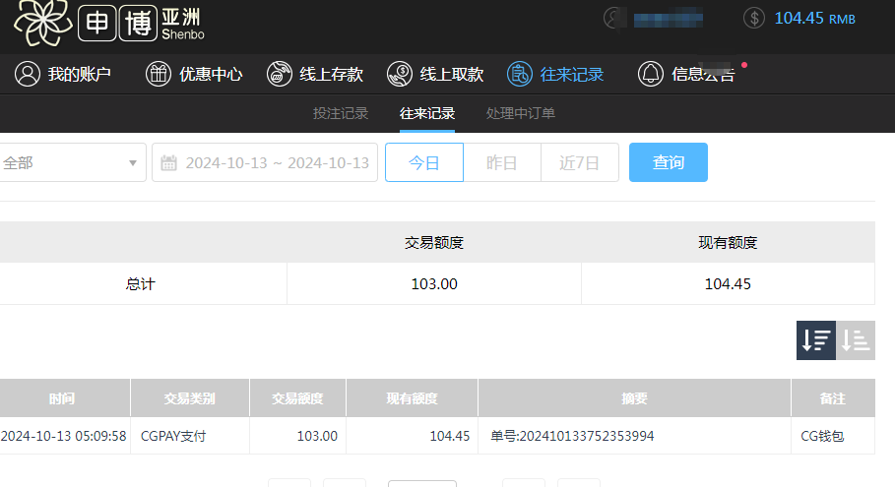Switch to the 处理中订单 tab
Screen dimensions: 895x487
tap(521, 113)
